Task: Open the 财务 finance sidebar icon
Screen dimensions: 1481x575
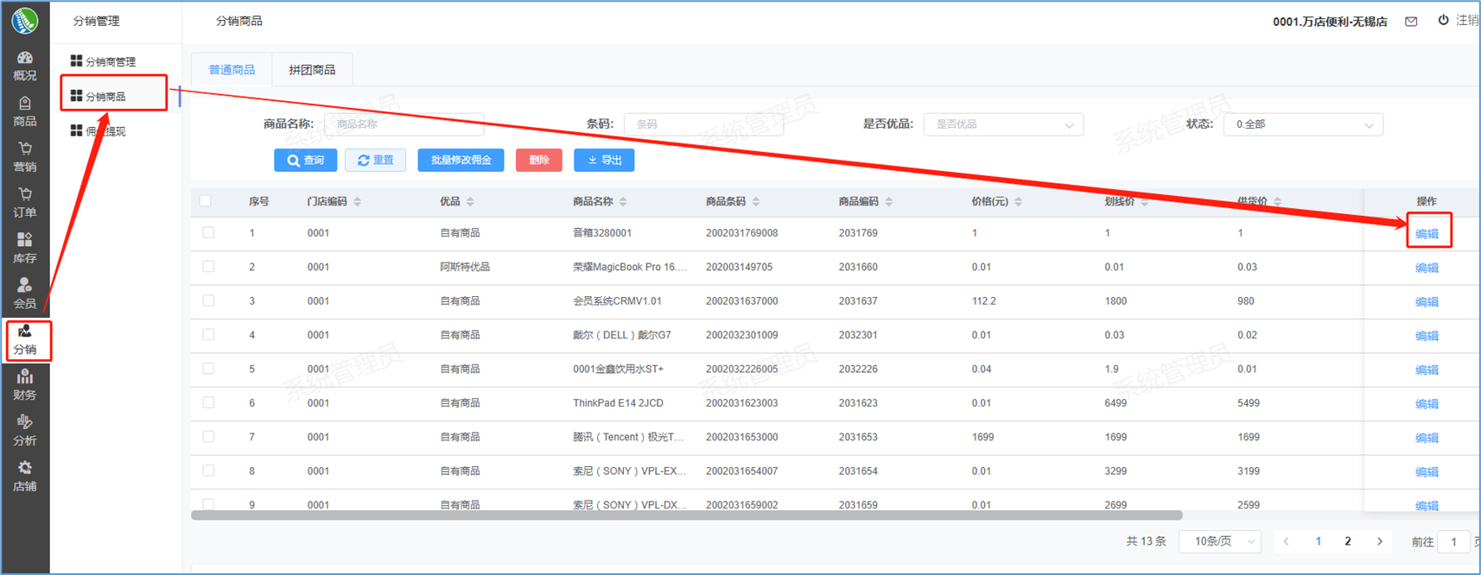Action: point(25,385)
